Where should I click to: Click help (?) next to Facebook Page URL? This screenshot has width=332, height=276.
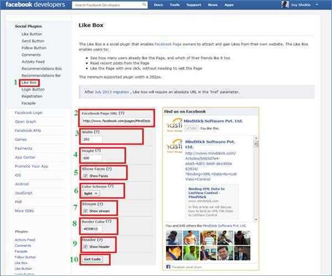click(123, 112)
